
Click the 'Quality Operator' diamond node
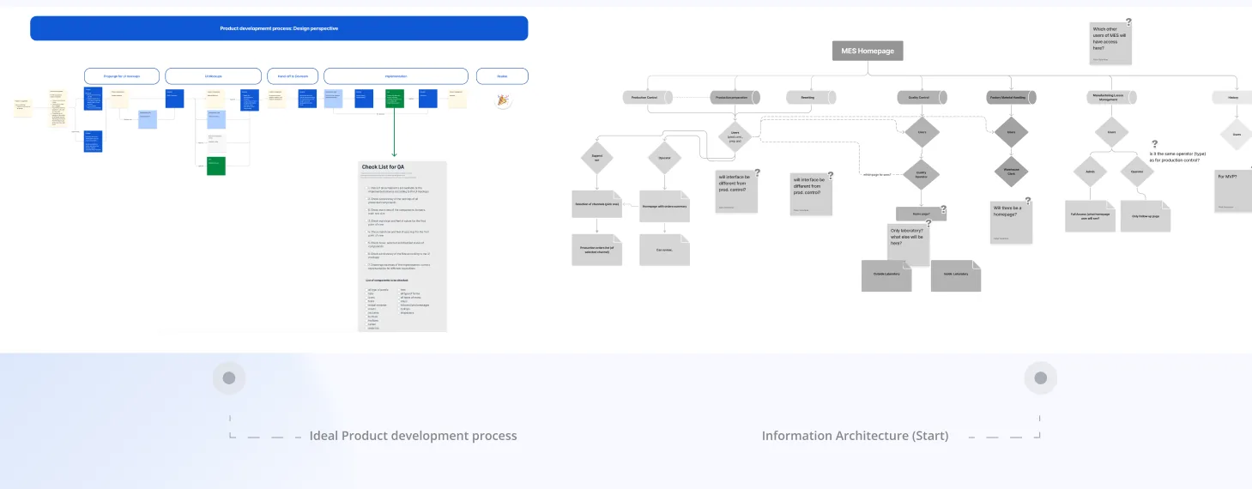(921, 174)
